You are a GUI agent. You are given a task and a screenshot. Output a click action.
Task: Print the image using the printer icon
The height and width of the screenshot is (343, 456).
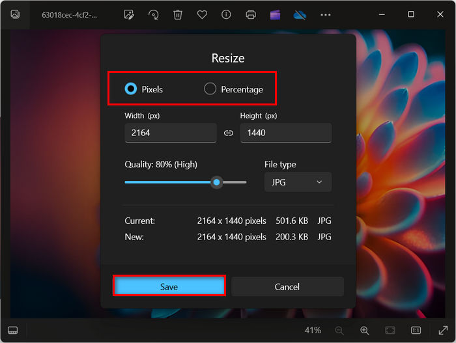[251, 14]
